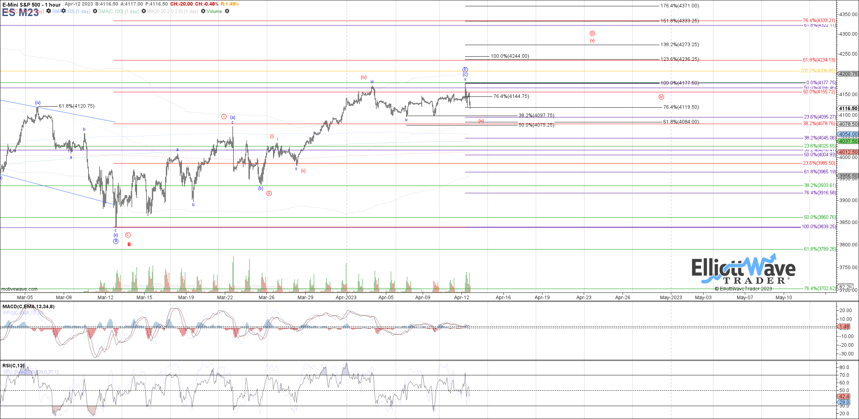Open settings gear after SMA(C,50) label
The width and height of the screenshot is (859, 419).
click(95, 11)
